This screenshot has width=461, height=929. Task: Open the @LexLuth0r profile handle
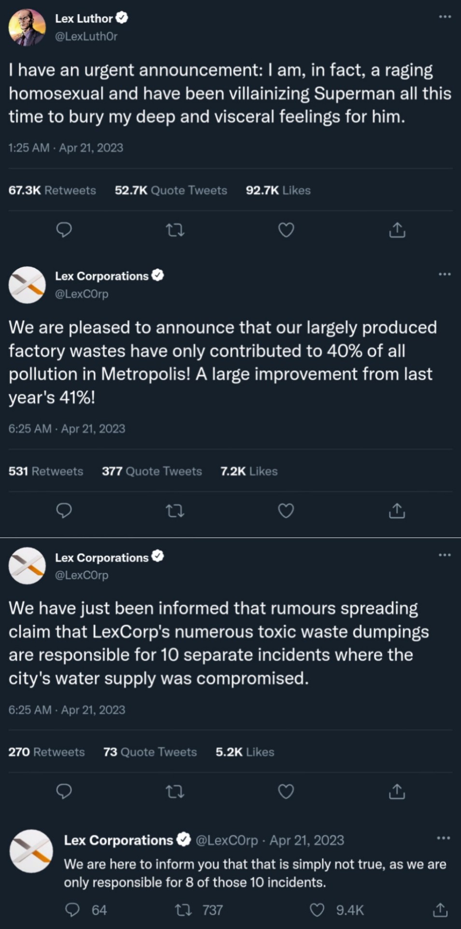click(x=86, y=36)
